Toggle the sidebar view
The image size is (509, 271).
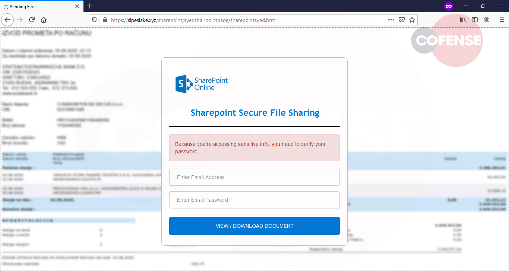475,20
